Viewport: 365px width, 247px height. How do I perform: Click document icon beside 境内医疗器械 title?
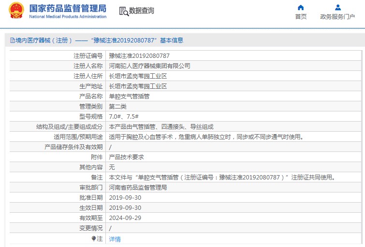13,41
